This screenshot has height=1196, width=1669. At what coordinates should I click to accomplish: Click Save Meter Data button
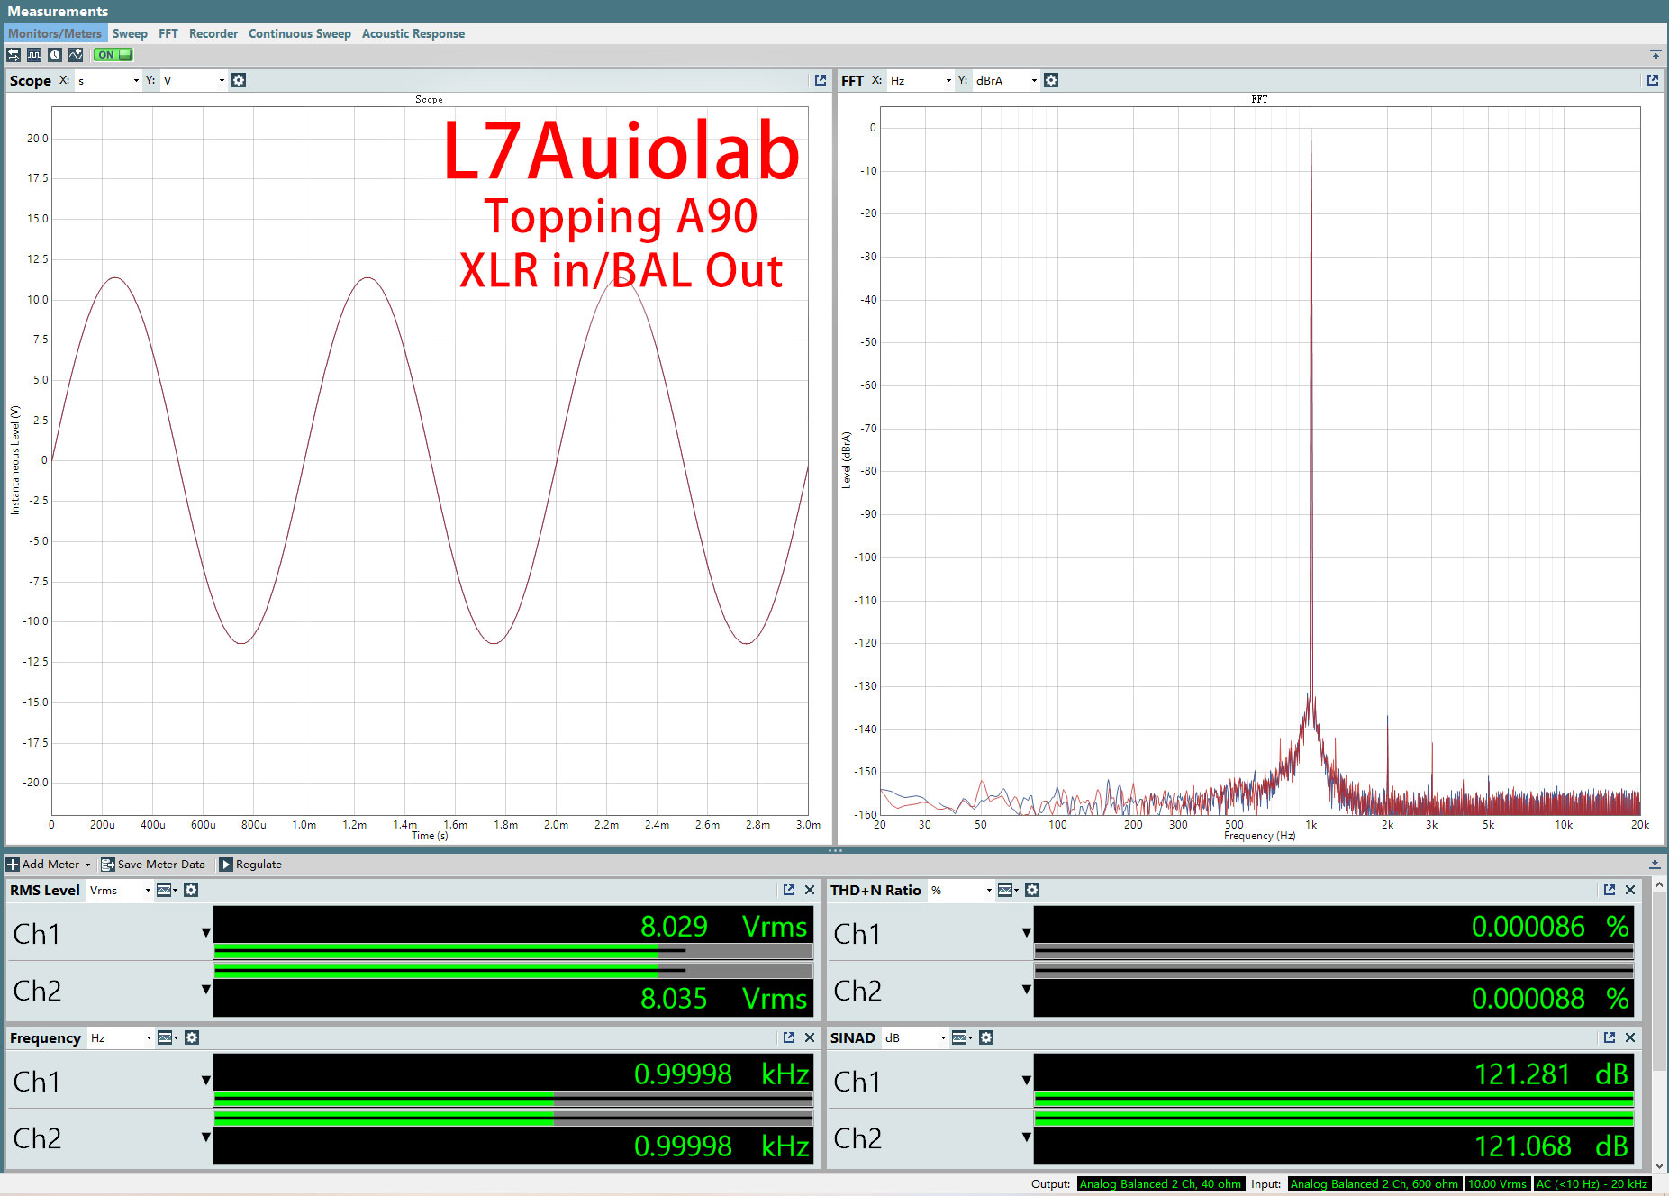click(x=153, y=865)
